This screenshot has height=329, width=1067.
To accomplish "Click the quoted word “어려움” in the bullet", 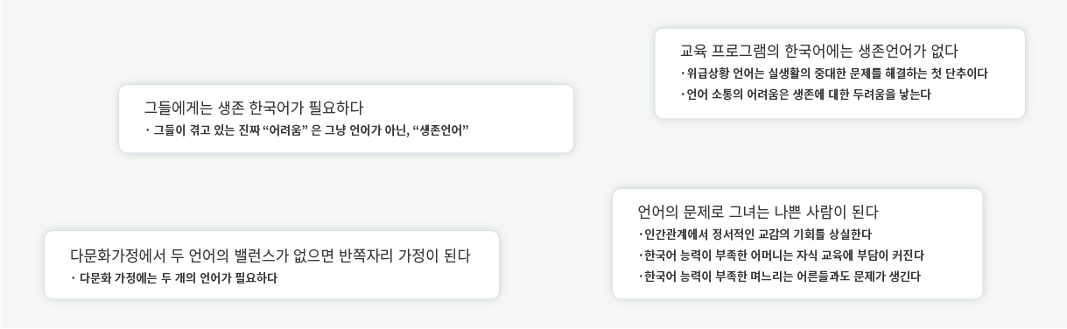I will pyautogui.click(x=285, y=130).
